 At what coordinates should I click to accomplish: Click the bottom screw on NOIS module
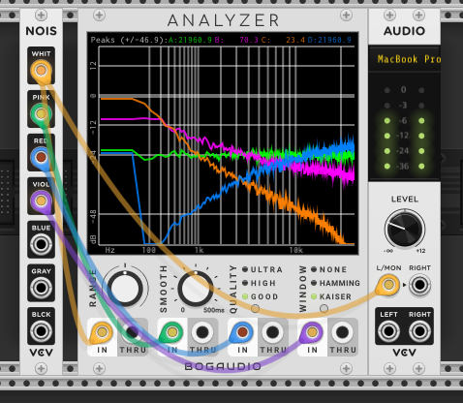pos(41,368)
